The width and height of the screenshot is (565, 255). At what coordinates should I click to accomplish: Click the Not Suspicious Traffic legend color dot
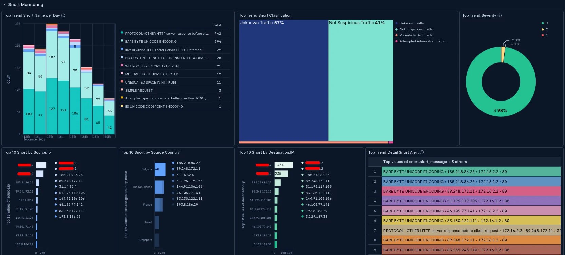(396, 29)
